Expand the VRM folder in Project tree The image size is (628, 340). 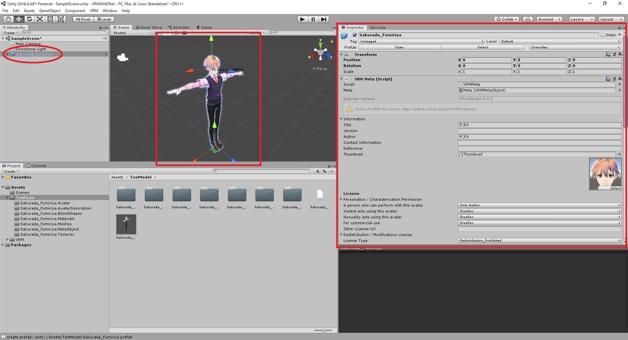[x=7, y=240]
